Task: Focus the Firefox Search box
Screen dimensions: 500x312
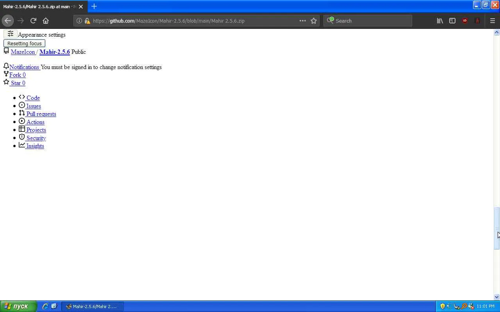Action: click(368, 21)
